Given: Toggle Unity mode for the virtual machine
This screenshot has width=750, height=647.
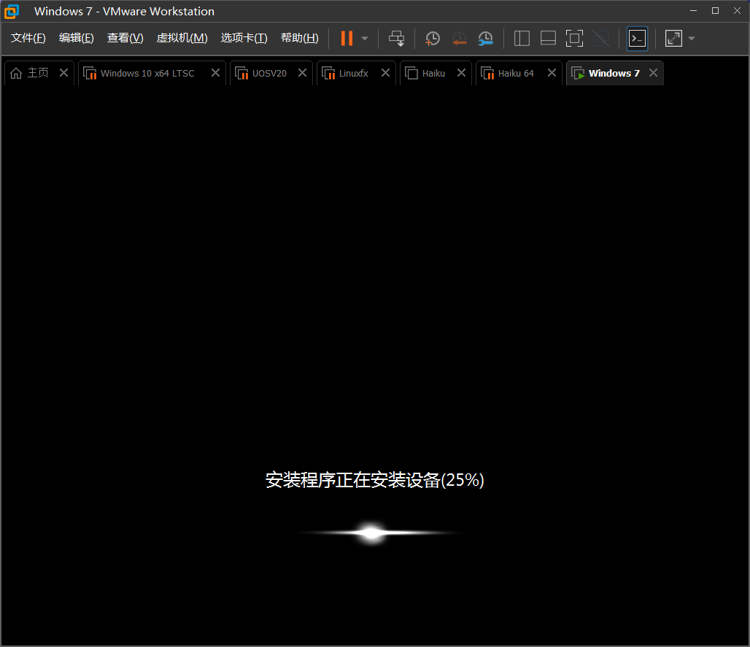Looking at the screenshot, I should click(601, 38).
